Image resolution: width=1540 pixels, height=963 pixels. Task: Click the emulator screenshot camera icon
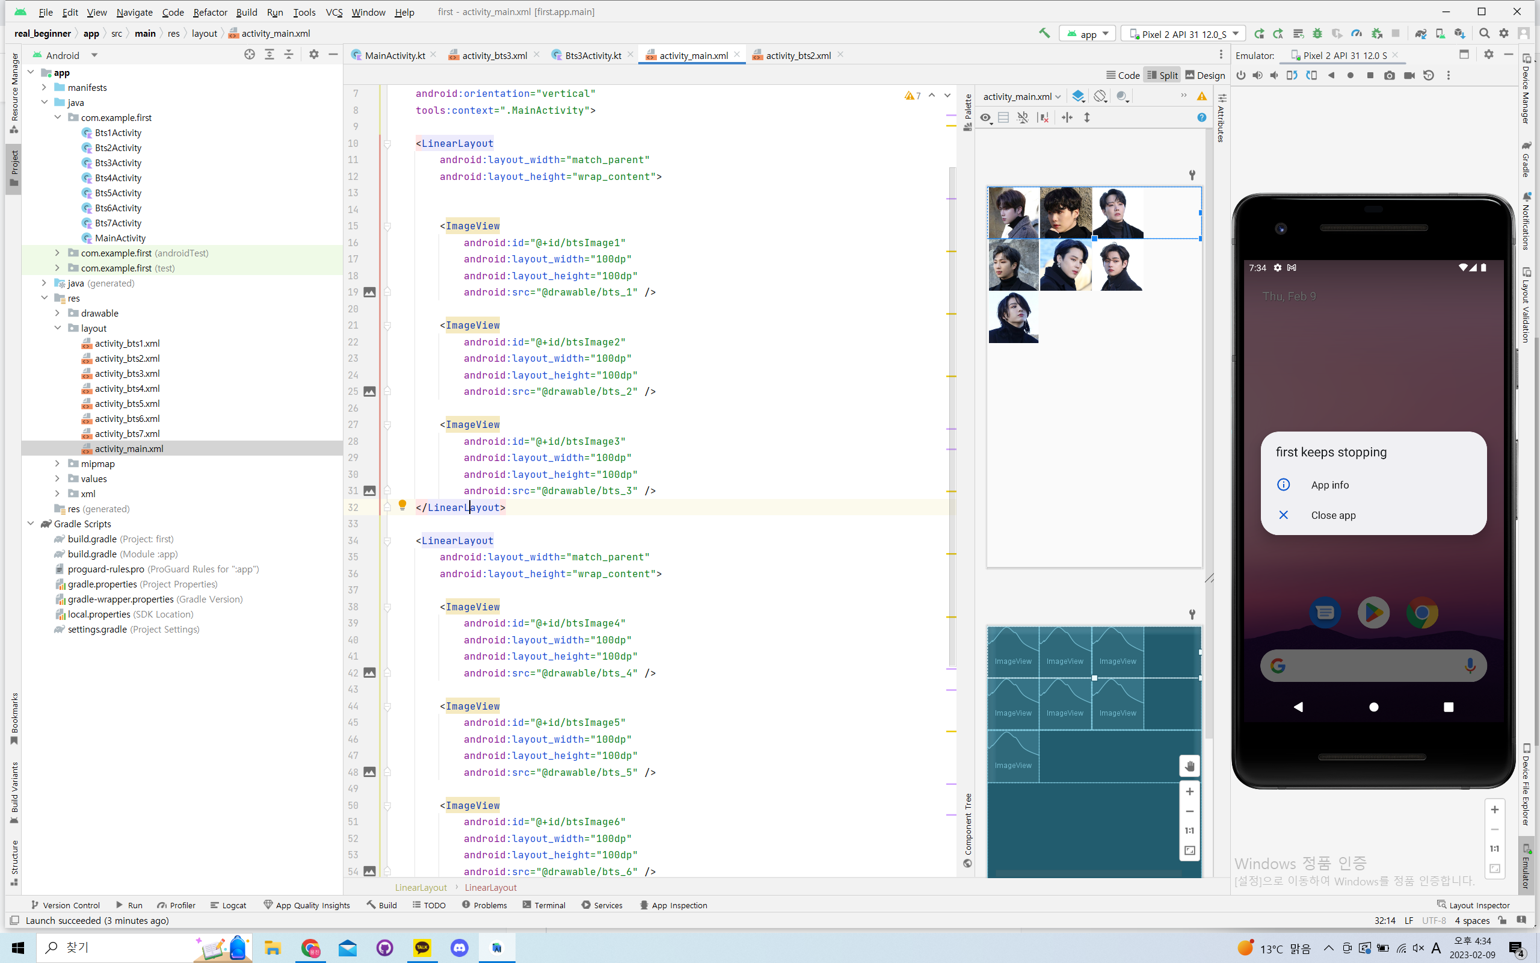(1389, 75)
